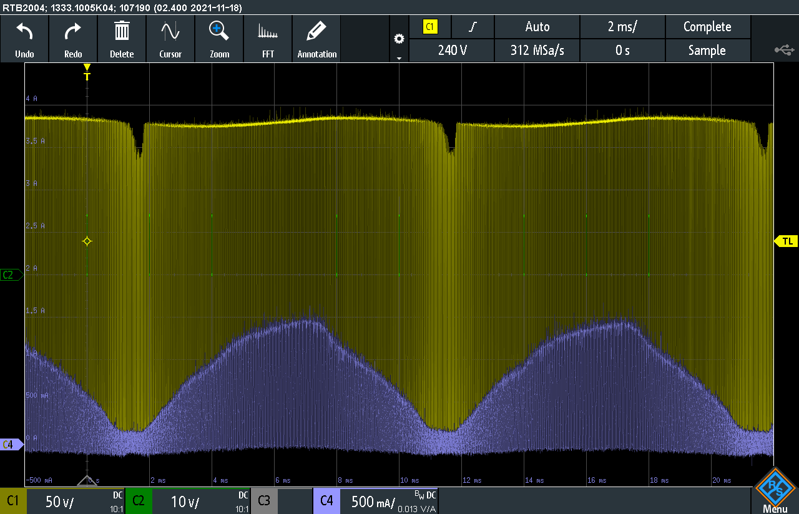Image resolution: width=799 pixels, height=514 pixels.
Task: Click the rising edge trigger slope
Action: [473, 27]
